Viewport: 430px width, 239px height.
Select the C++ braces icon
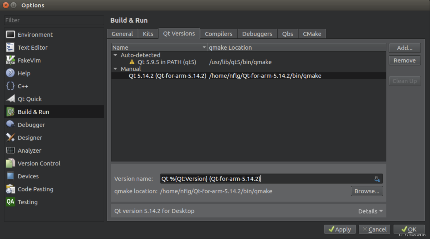[10, 86]
